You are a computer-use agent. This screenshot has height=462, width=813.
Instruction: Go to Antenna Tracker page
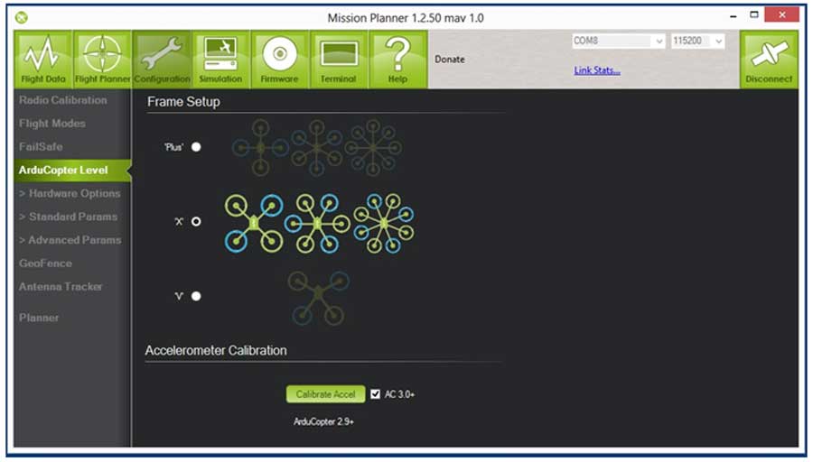tap(61, 286)
